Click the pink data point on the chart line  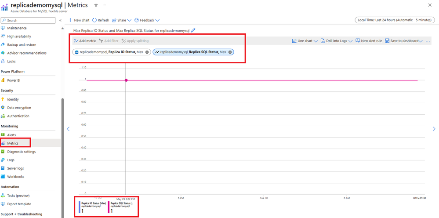click(126, 80)
